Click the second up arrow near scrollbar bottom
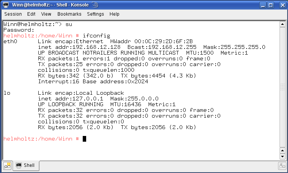This screenshot has height=173, width=288. [x=282, y=151]
